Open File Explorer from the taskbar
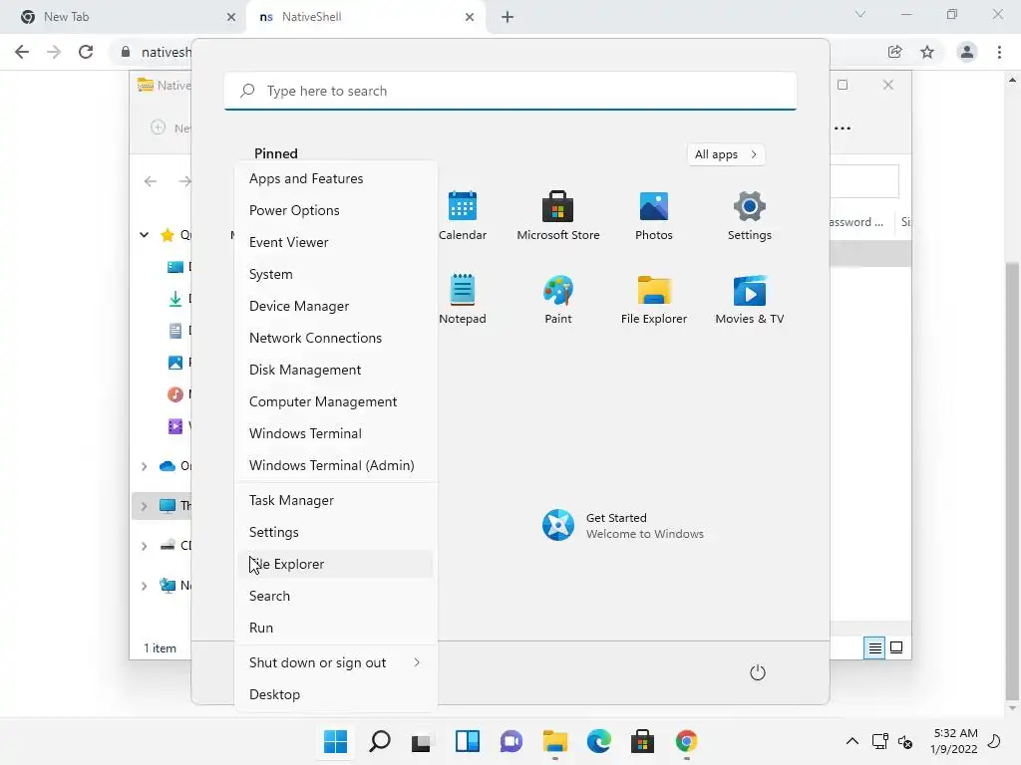1021x765 pixels. (555, 741)
